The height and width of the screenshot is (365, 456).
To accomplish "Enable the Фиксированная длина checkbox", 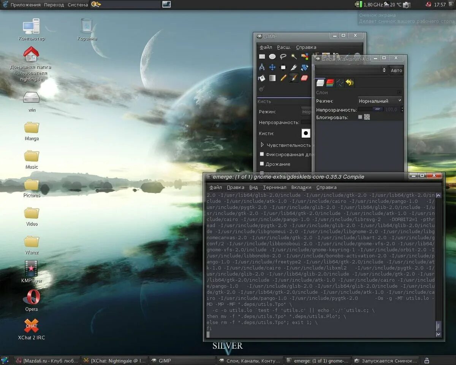I will point(261,154).
